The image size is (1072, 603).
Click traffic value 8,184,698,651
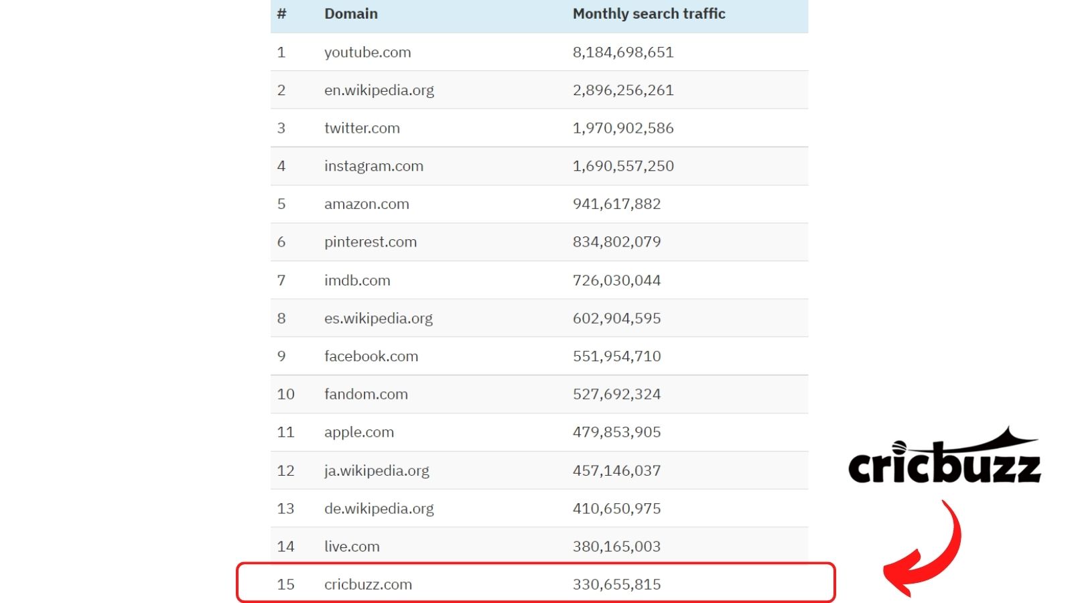coord(623,52)
